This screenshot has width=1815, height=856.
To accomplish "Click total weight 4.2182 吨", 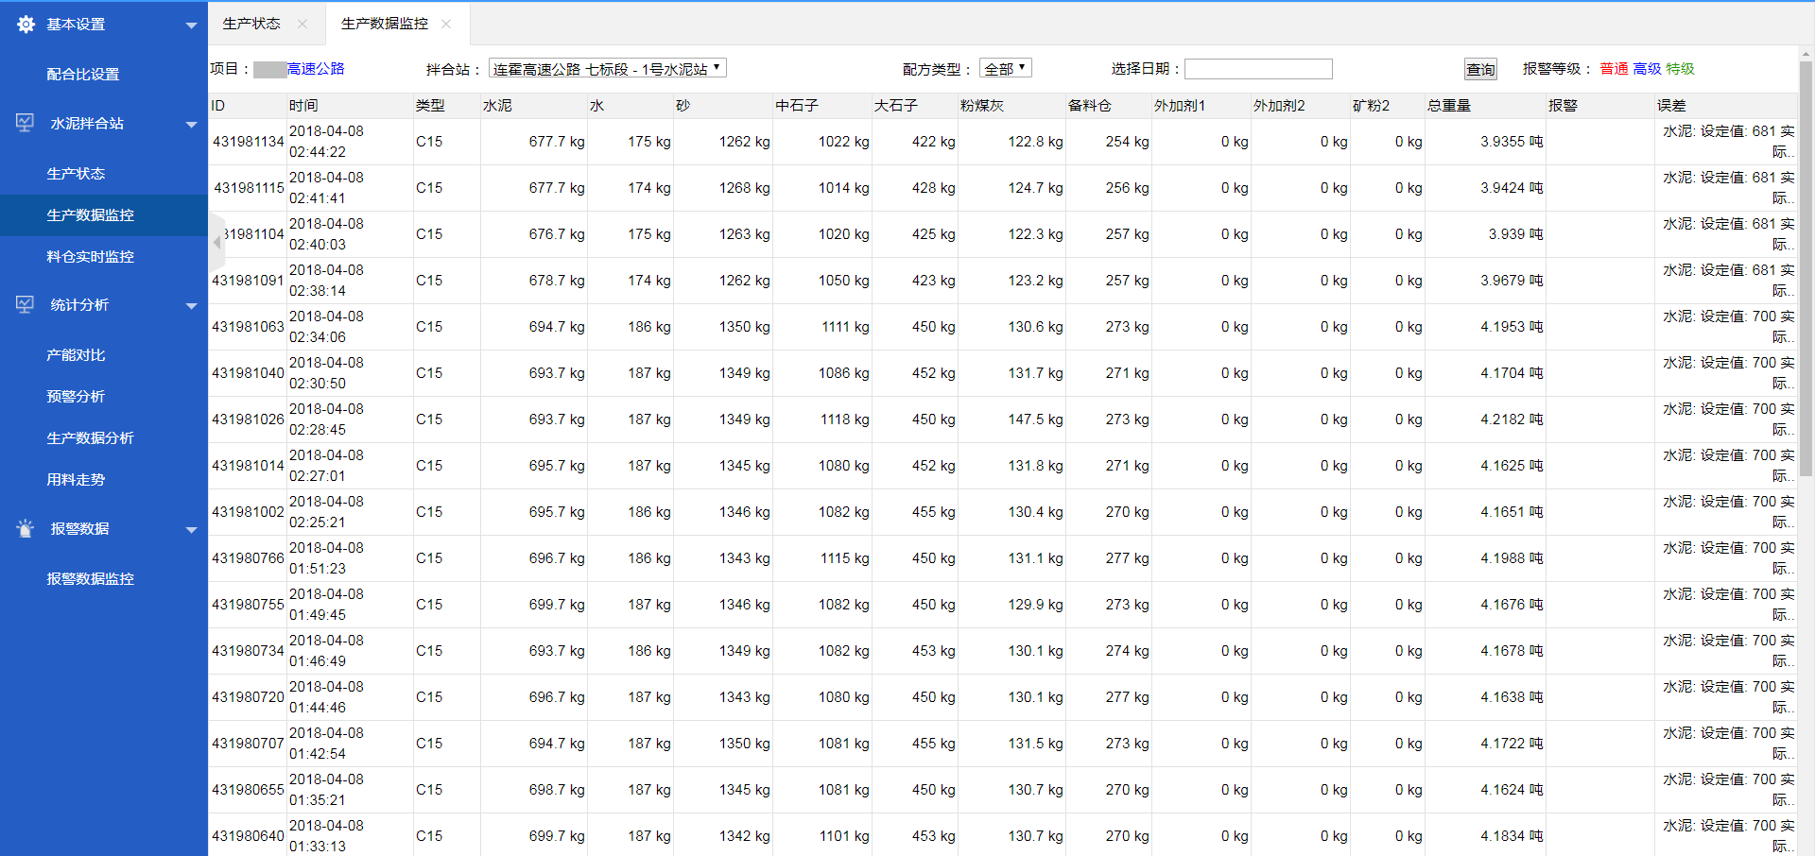I will point(1512,419).
